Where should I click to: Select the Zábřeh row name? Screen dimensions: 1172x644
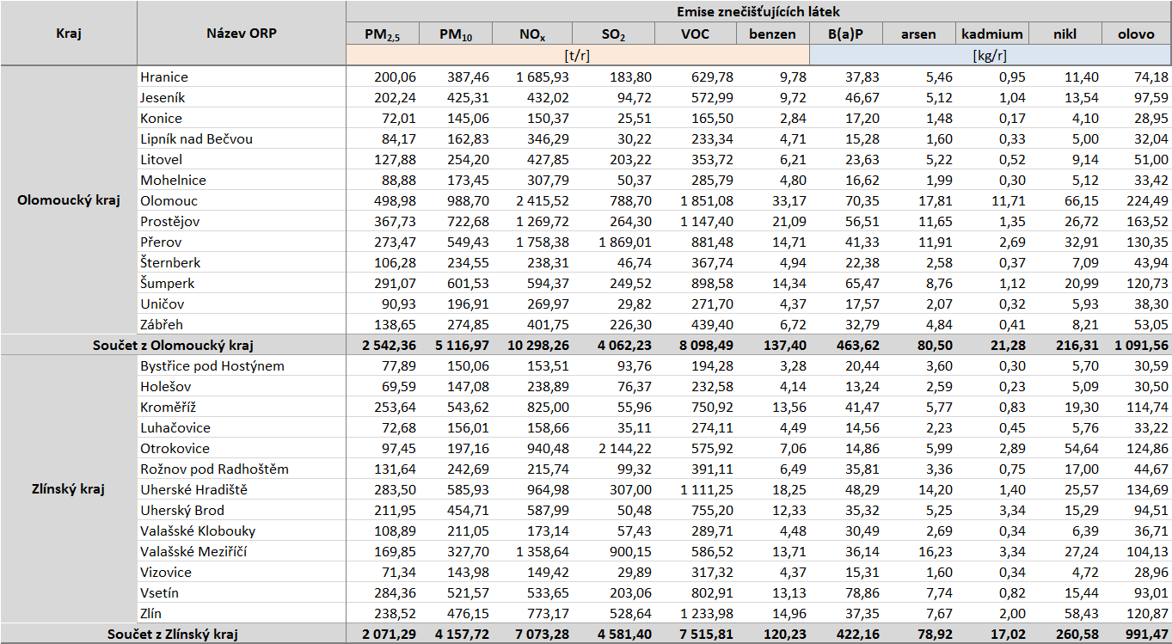click(x=163, y=324)
